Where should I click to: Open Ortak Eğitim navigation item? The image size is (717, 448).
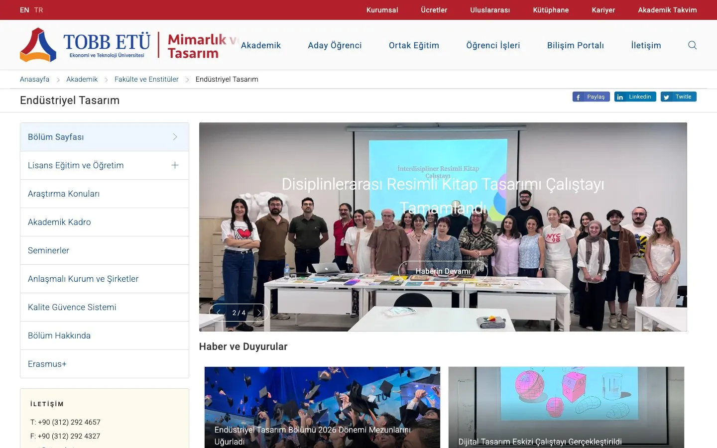point(414,45)
